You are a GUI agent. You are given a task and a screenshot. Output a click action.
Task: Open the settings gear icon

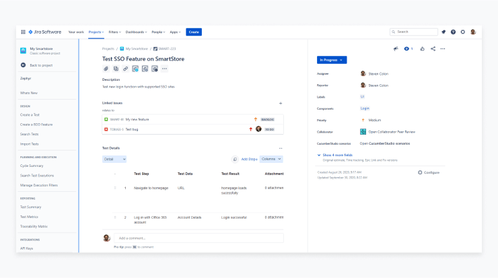click(463, 32)
